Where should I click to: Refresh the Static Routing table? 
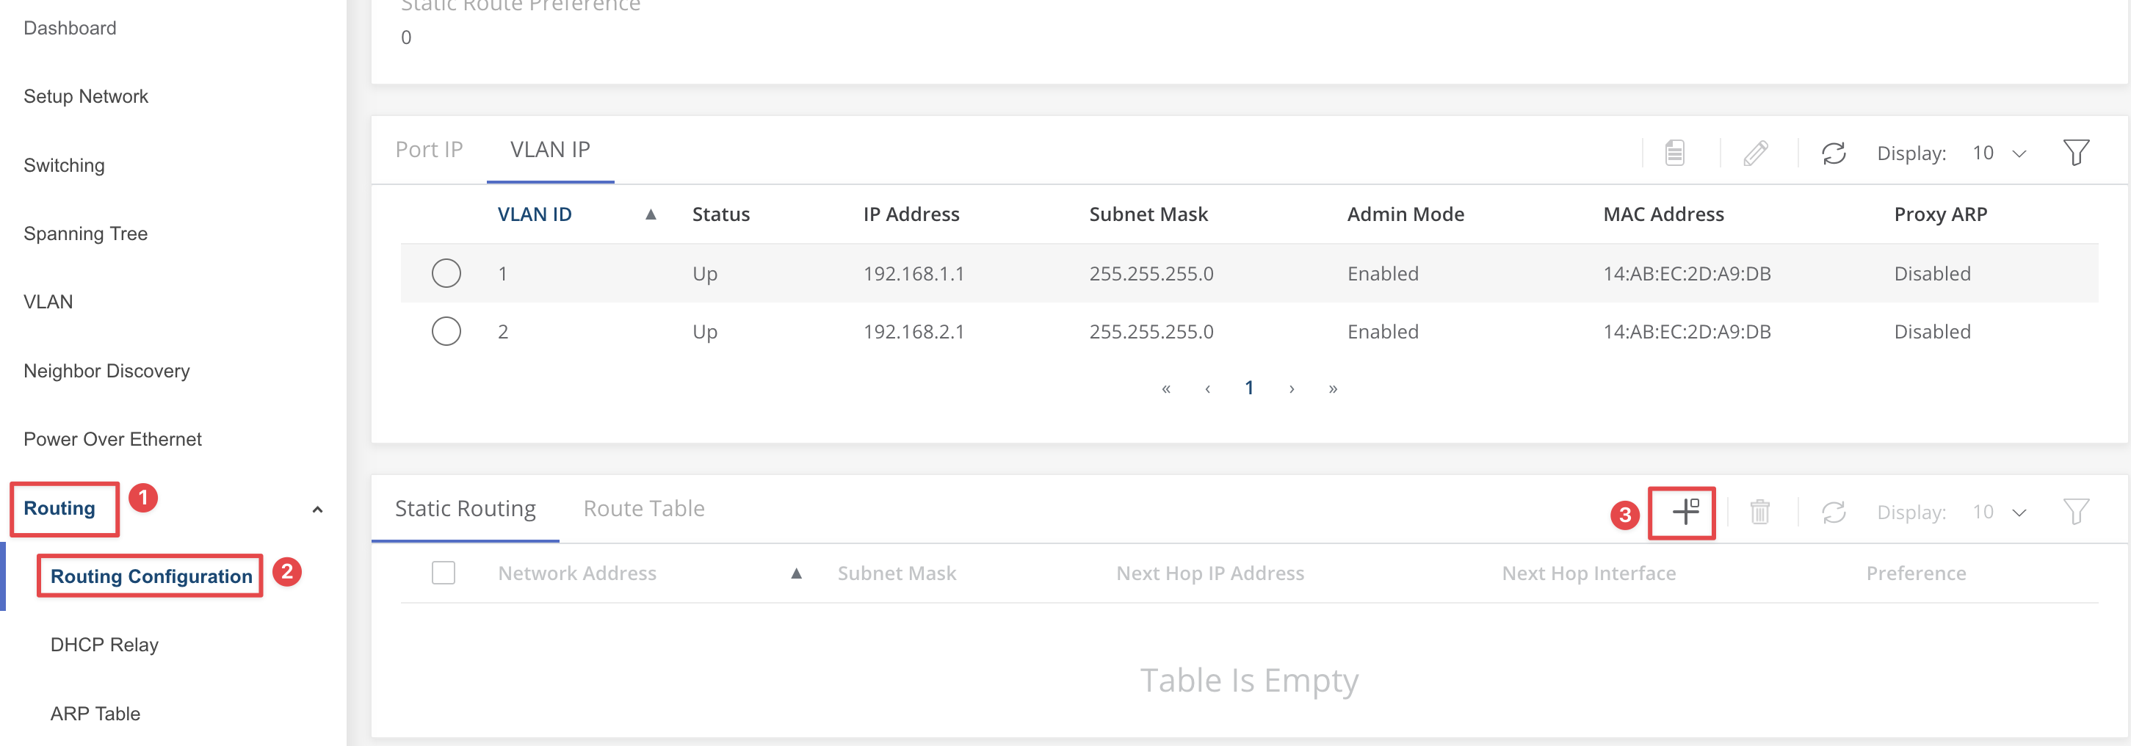tap(1833, 512)
